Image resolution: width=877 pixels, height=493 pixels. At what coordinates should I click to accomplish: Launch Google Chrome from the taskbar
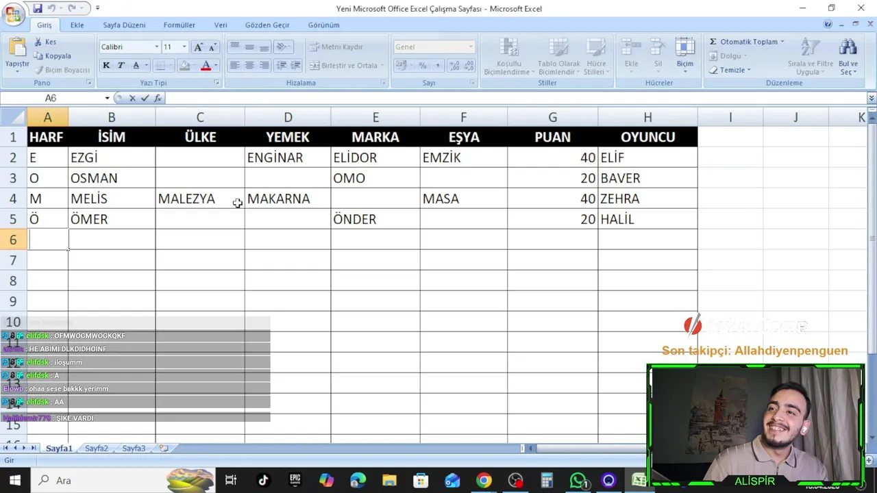484,480
